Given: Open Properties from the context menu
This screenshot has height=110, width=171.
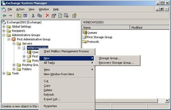Looking at the screenshot, I should point(67,106).
